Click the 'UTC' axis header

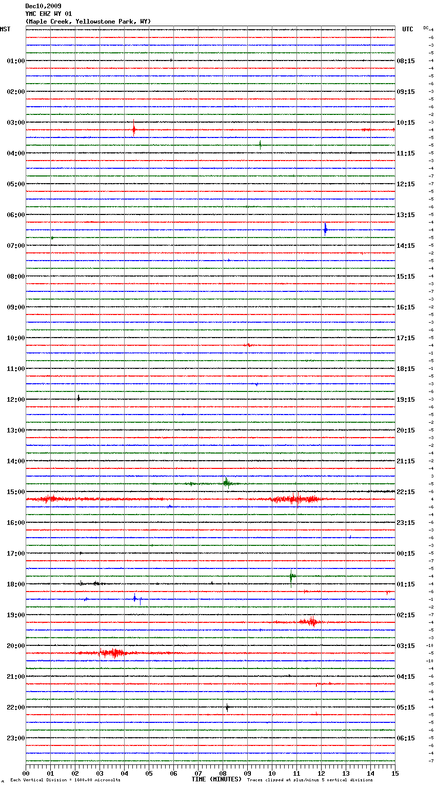click(408, 29)
